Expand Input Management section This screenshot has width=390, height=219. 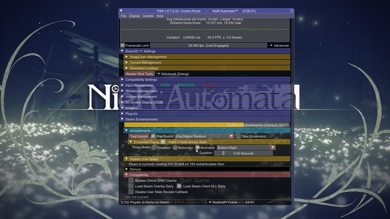point(205,85)
